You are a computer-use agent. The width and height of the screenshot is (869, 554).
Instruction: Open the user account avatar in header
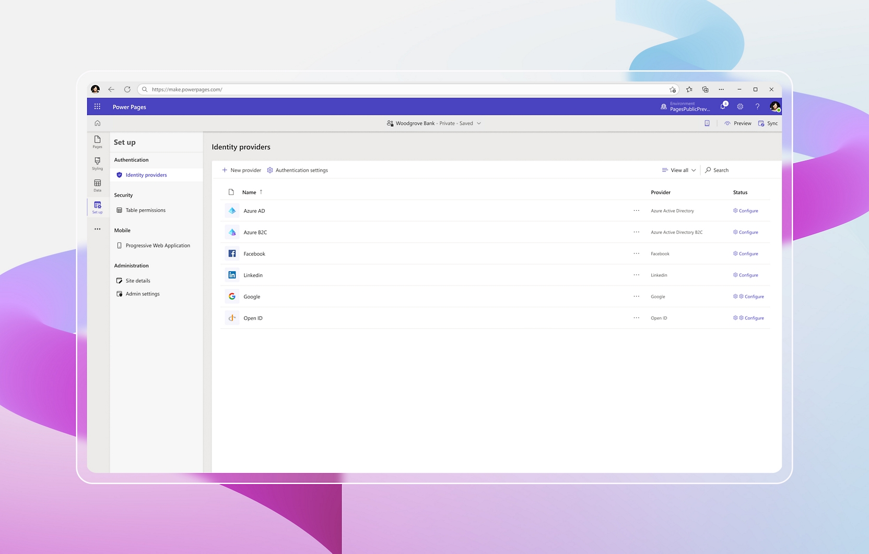point(775,106)
